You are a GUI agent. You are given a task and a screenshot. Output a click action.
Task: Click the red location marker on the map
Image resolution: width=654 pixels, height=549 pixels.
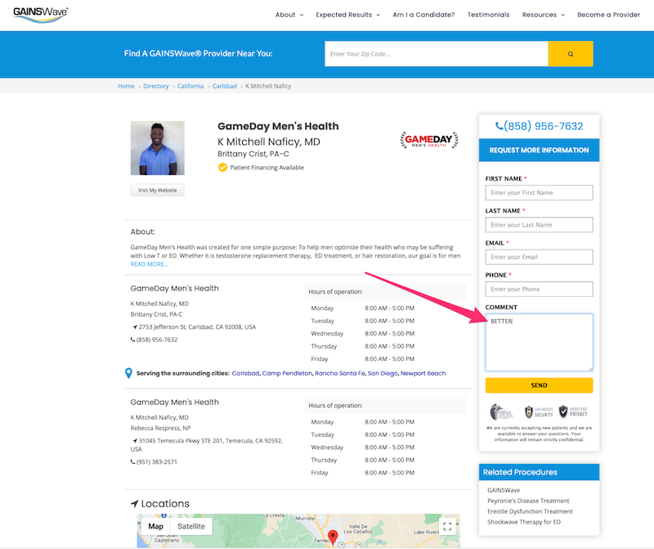(333, 537)
